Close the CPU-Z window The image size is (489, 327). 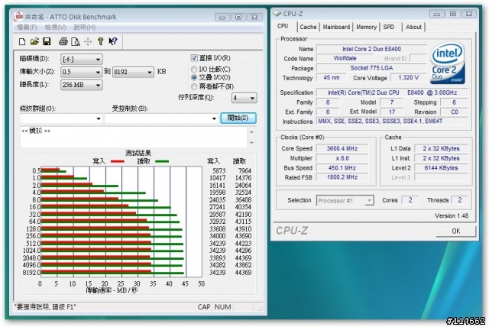(468, 14)
